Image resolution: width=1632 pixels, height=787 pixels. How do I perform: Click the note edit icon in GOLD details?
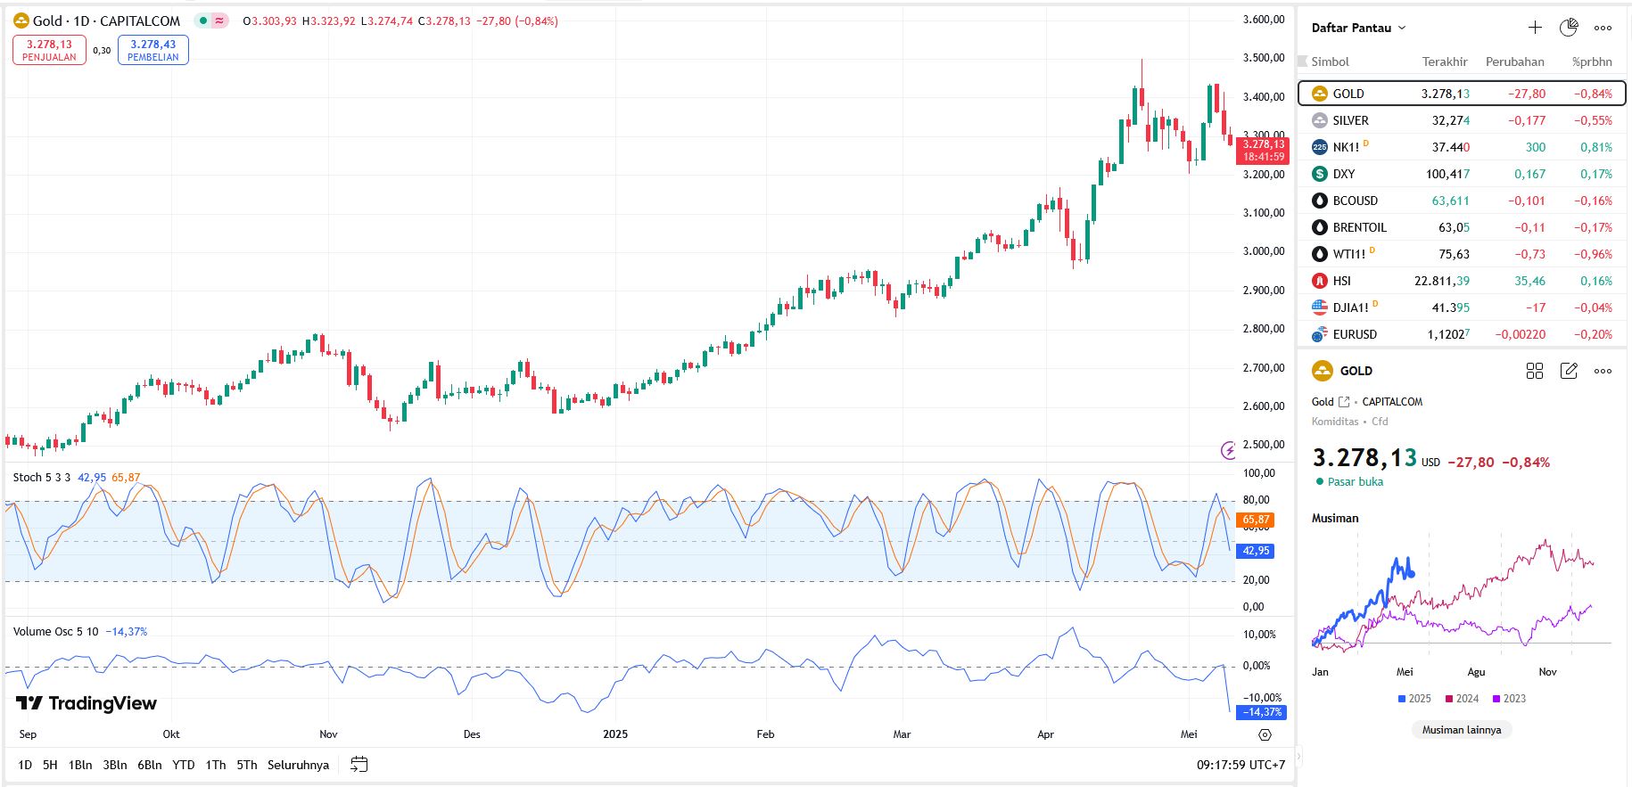pyautogui.click(x=1569, y=371)
